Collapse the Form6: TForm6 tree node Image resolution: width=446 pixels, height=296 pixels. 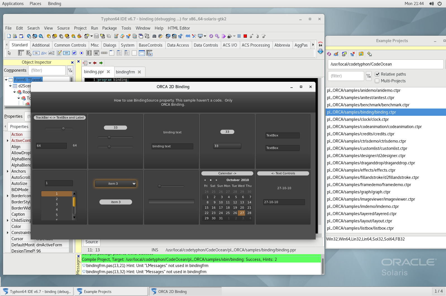tap(6, 80)
